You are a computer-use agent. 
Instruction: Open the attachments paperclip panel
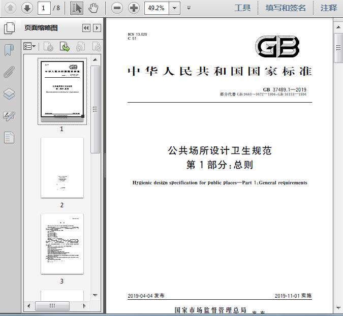pyautogui.click(x=9, y=72)
